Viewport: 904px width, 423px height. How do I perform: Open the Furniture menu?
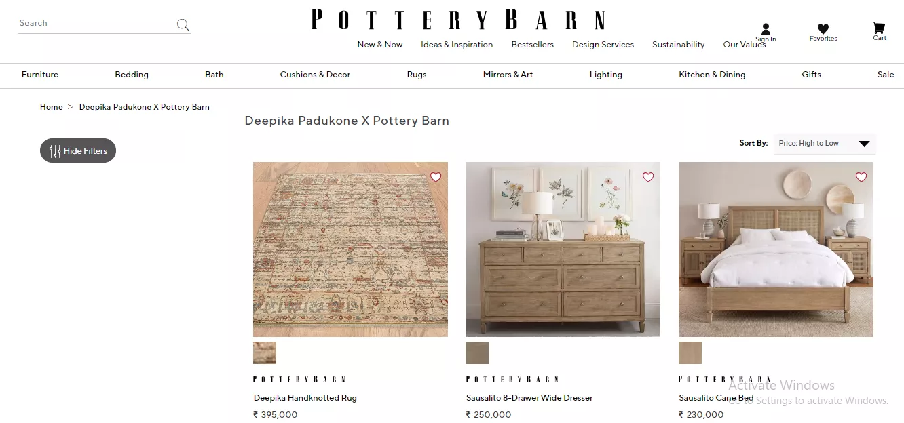[40, 75]
